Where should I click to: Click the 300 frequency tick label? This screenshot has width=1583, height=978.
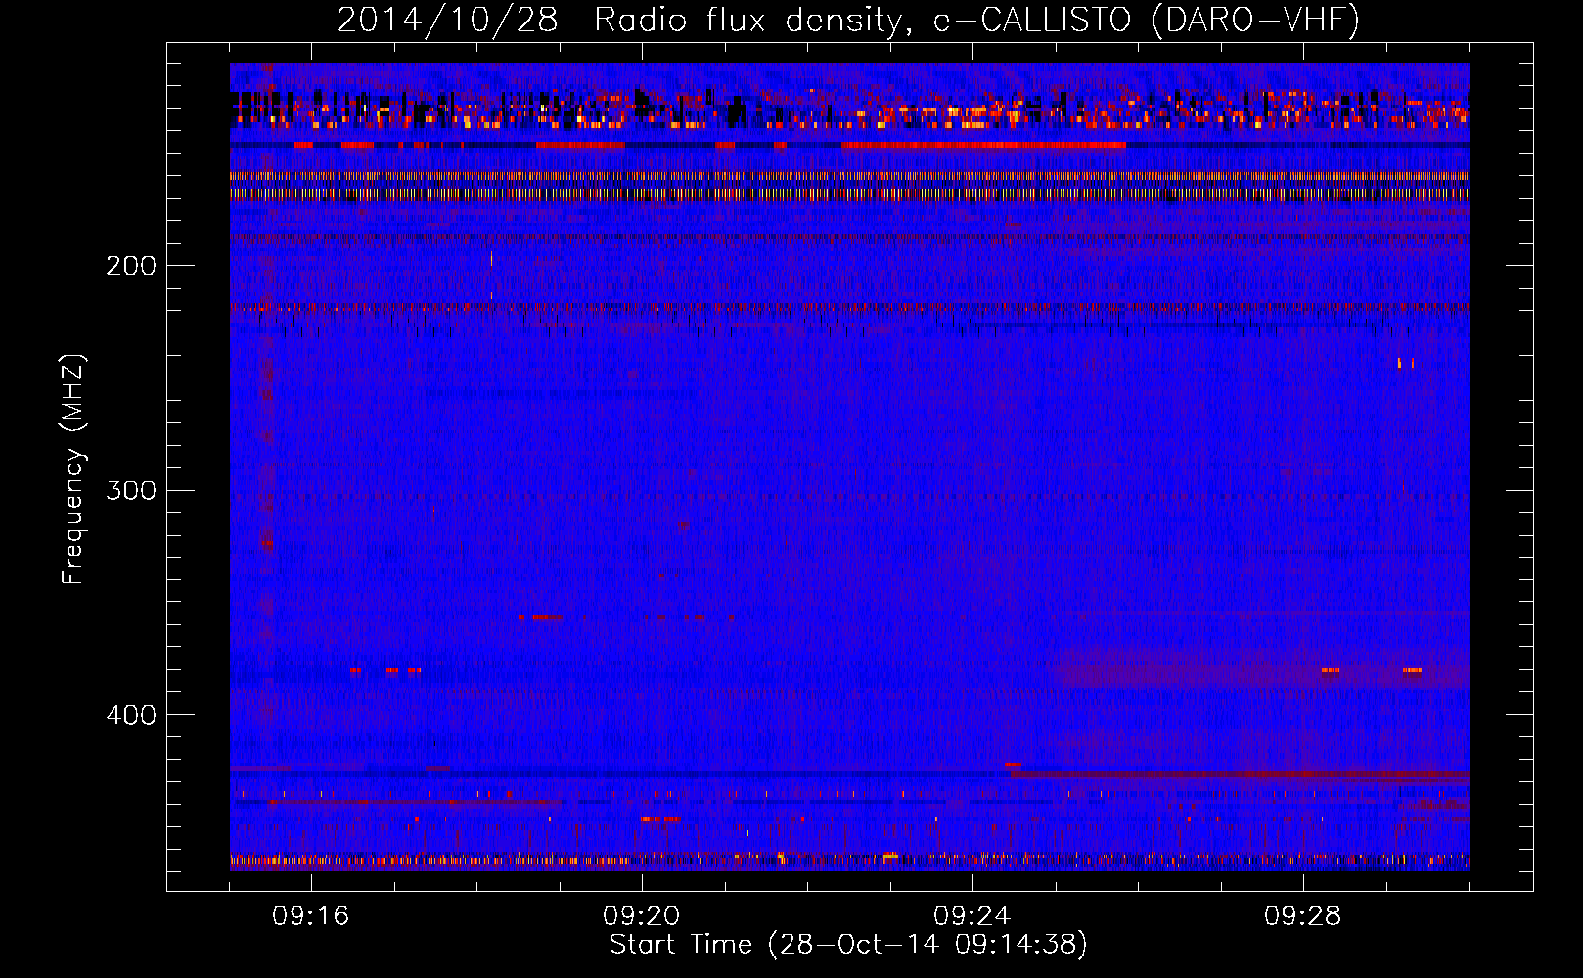(131, 490)
